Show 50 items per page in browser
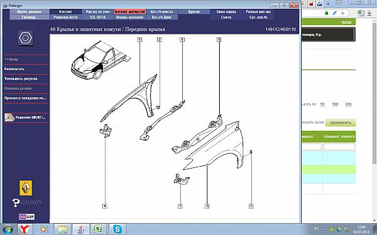 (x=322, y=104)
